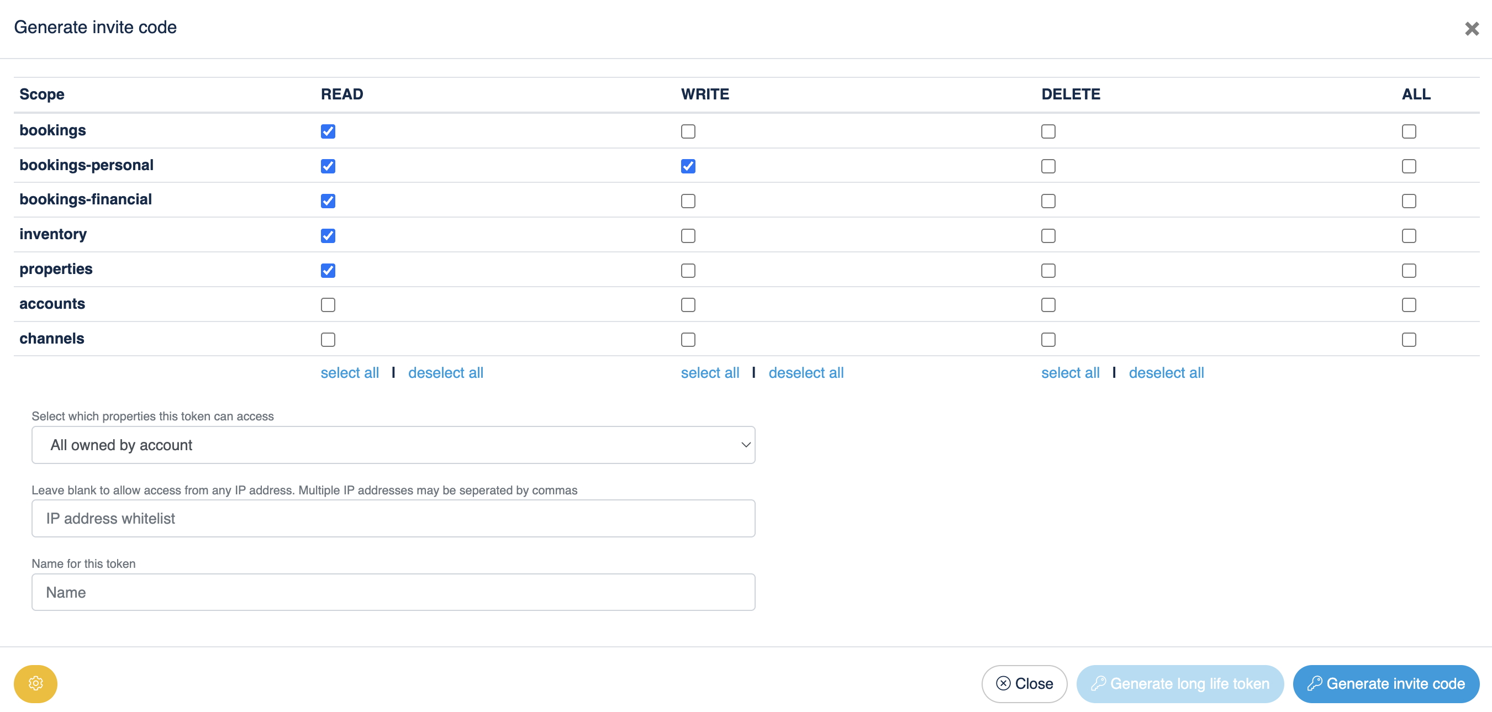Viewport: 1492px width, 712px height.
Task: Click select all under DELETE column
Action: point(1070,372)
